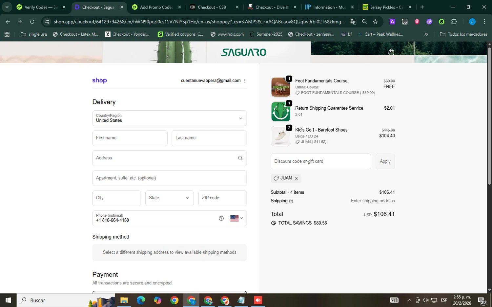
Task: Open the State dropdown
Action: click(170, 198)
